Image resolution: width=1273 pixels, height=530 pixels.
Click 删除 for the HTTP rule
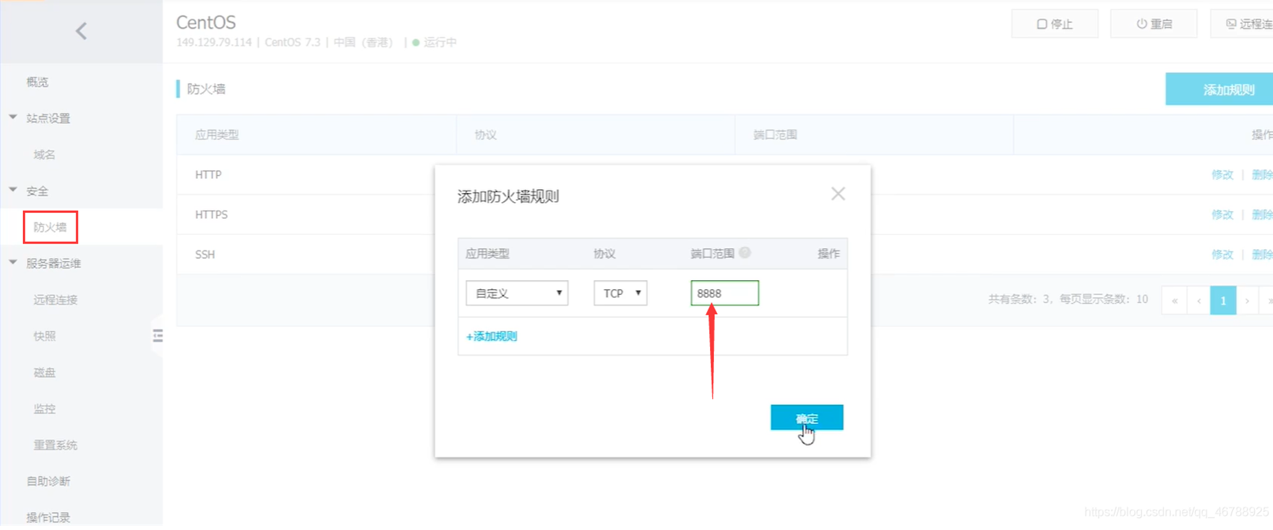1262,175
